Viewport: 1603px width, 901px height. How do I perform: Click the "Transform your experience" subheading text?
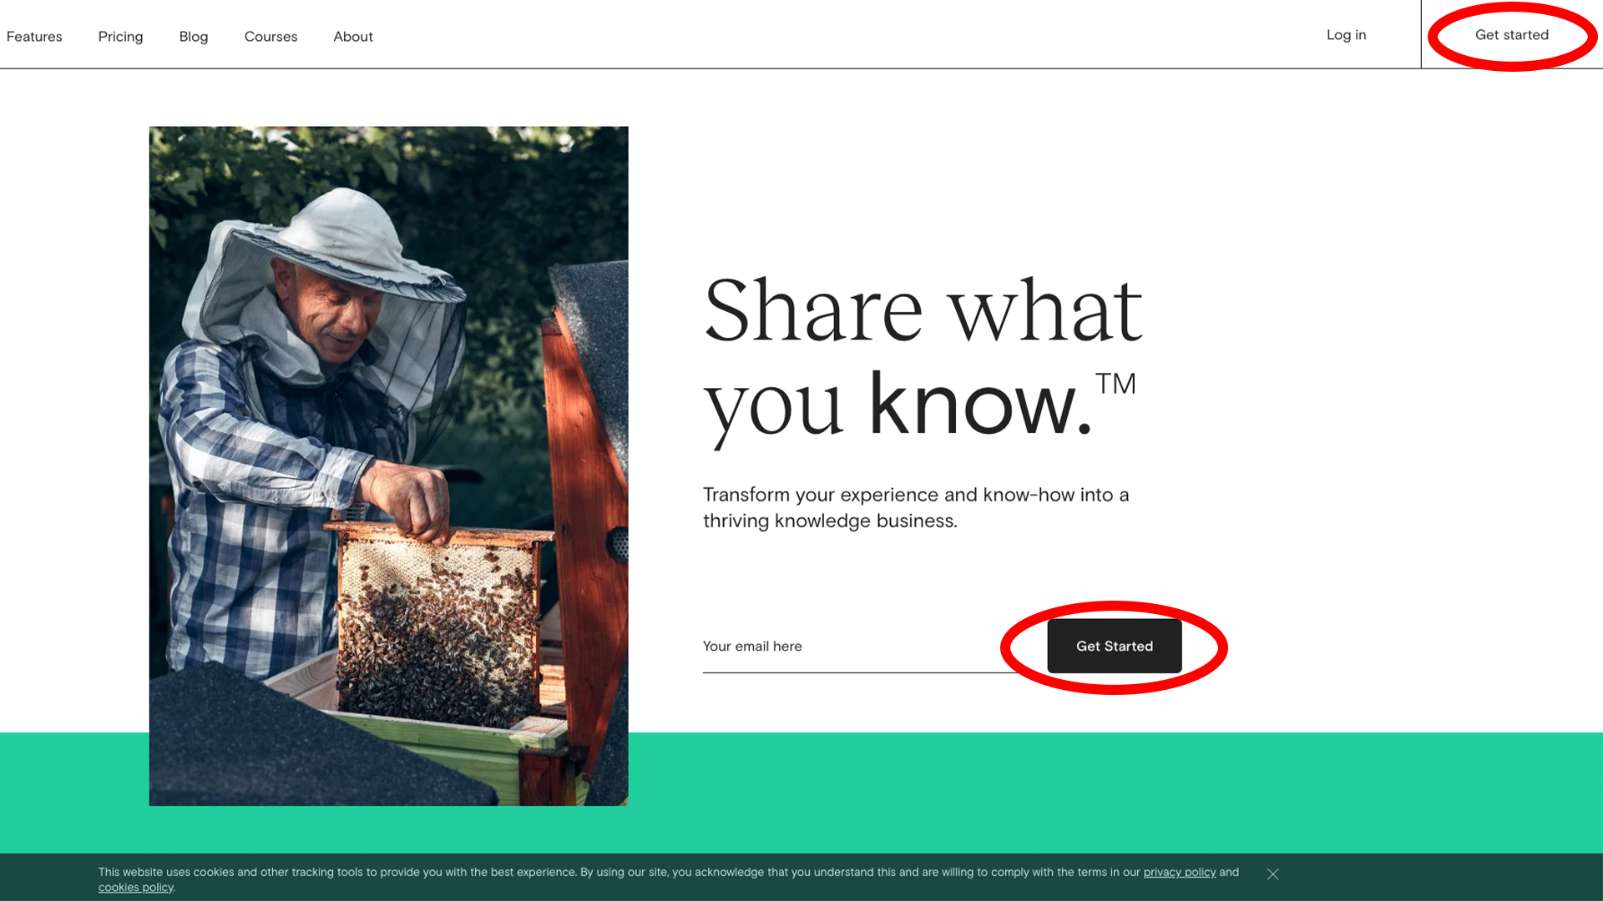click(916, 508)
